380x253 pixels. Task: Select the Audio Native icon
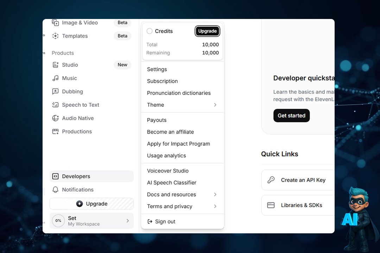(55, 118)
